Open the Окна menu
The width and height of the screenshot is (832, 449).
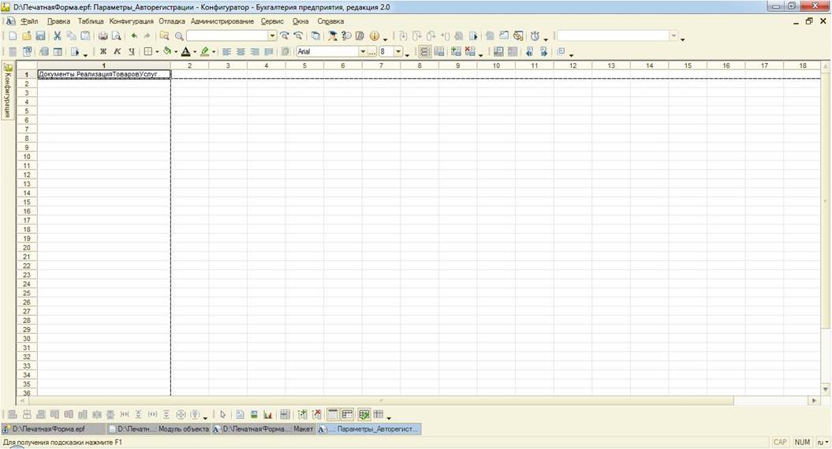coord(300,21)
